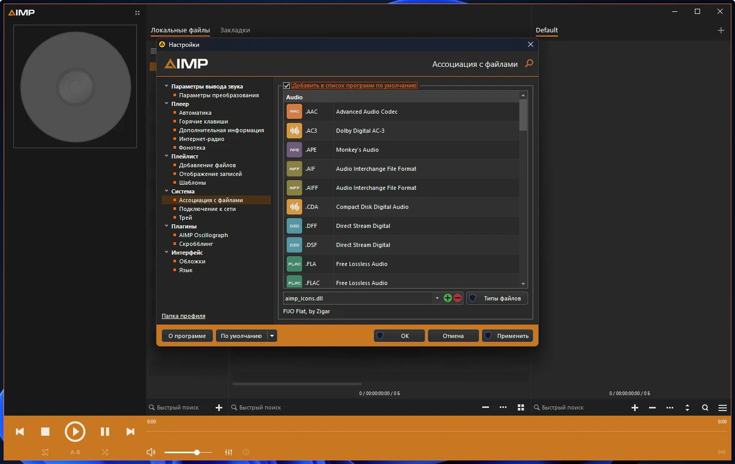The height and width of the screenshot is (464, 735).
Task: Toggle shuffle mode in the player bar
Action: pyautogui.click(x=105, y=452)
